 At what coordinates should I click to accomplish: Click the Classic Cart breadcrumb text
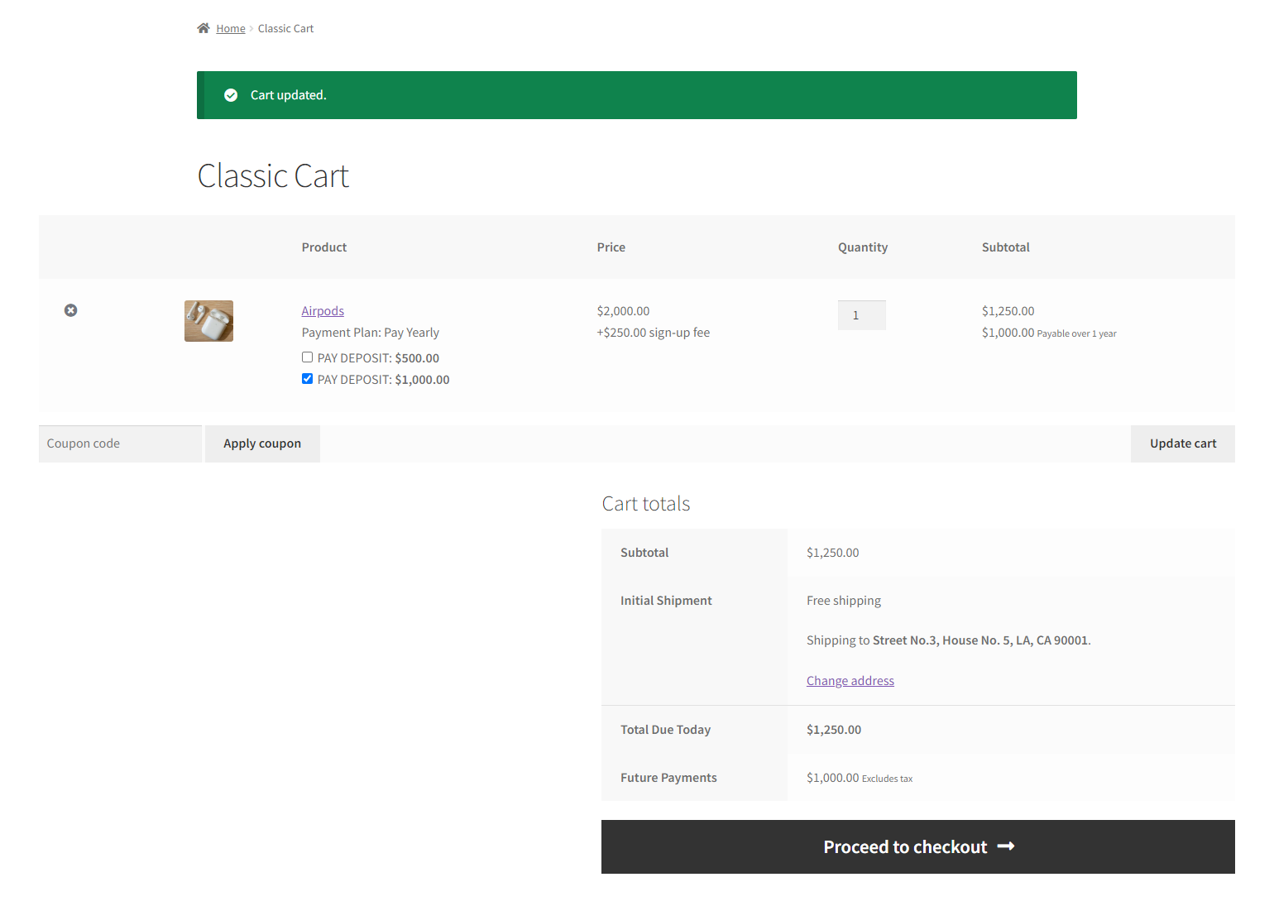pos(286,29)
